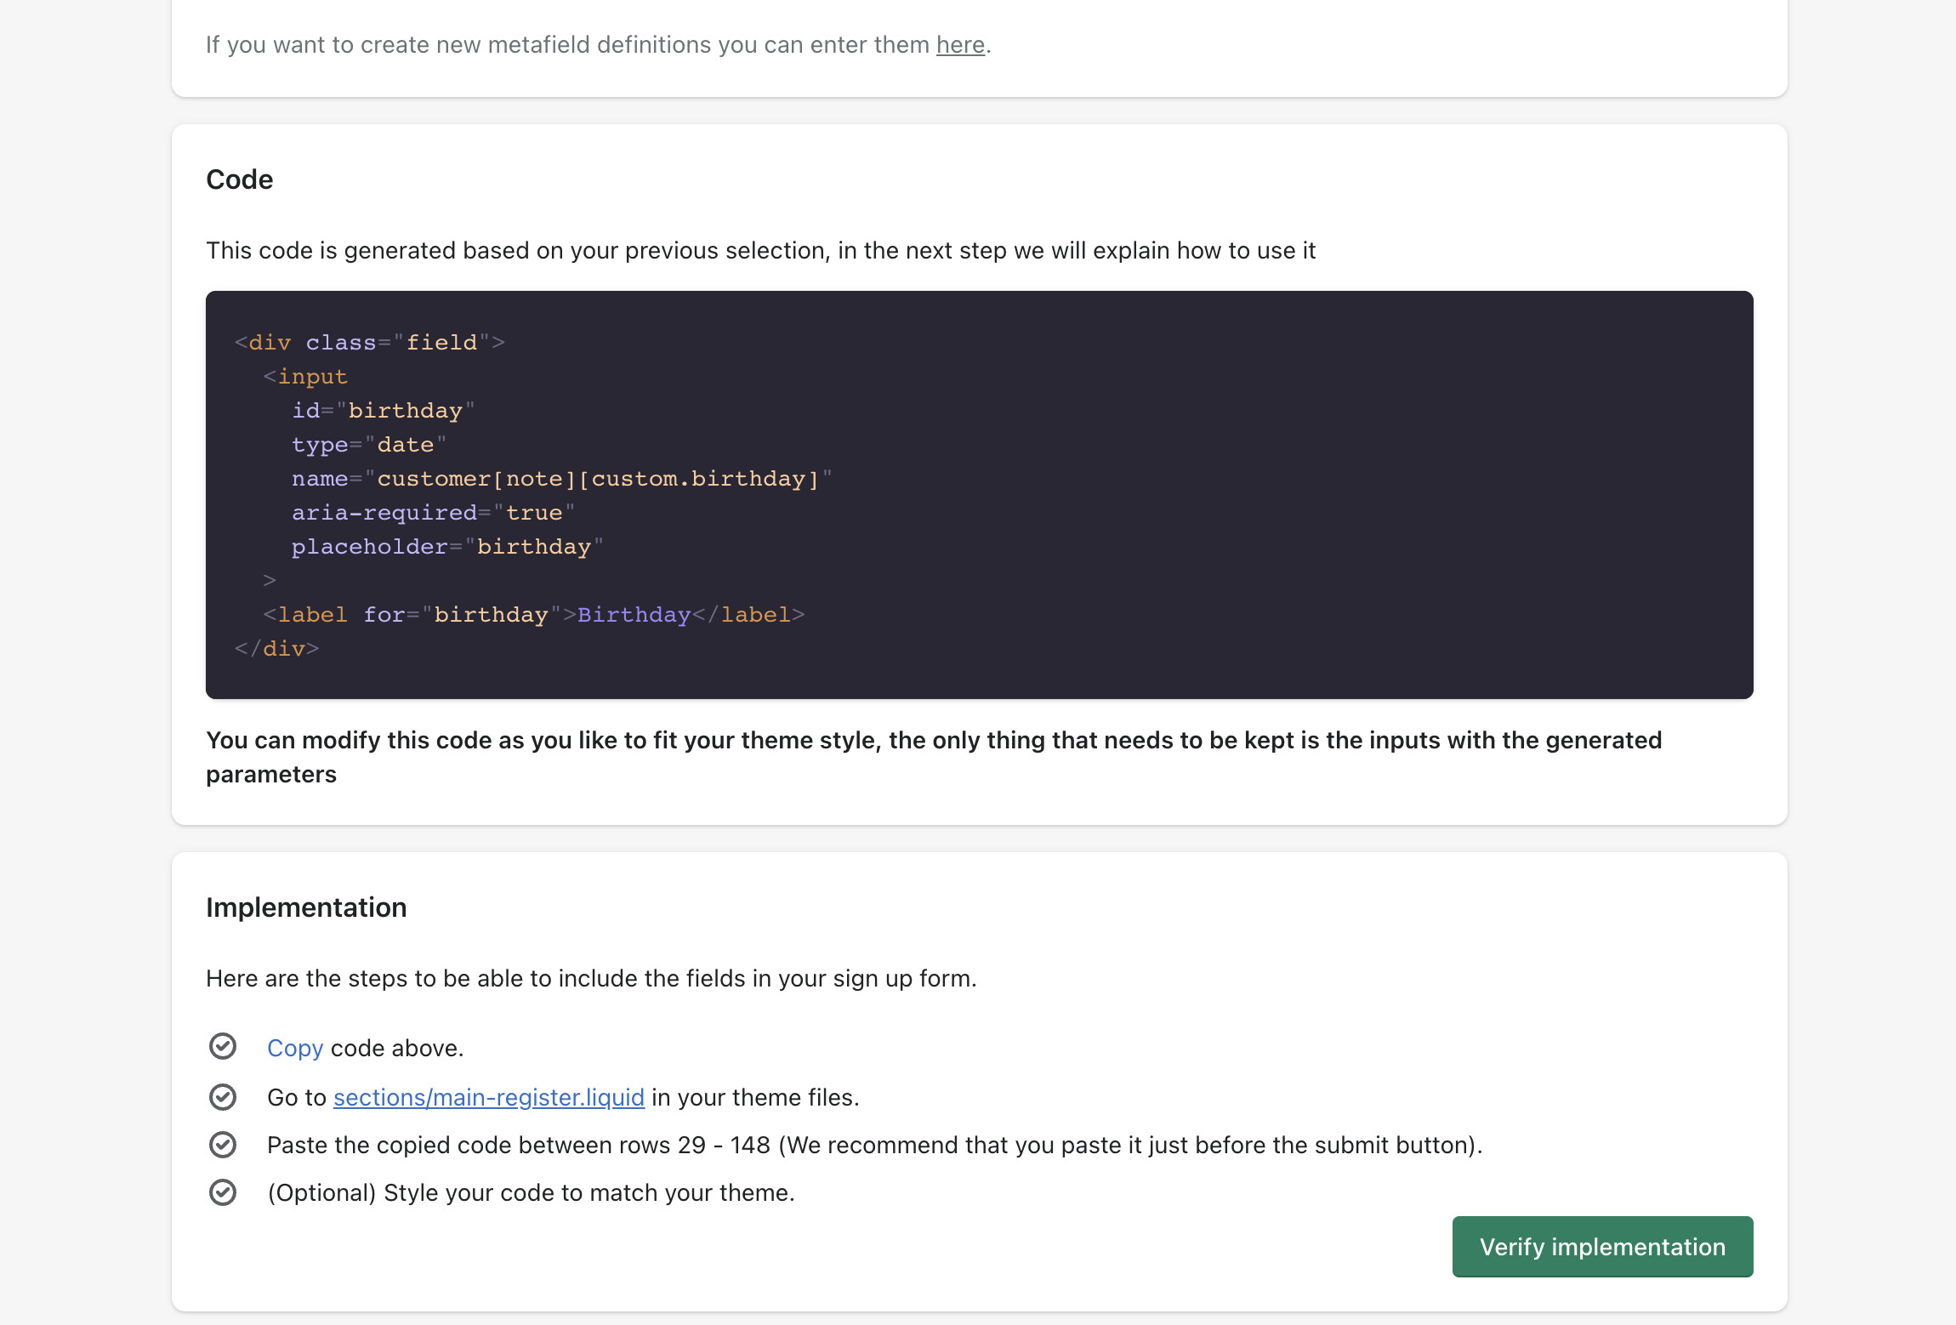The image size is (1956, 1325).
Task: Click the type date attribute line
Action: coord(368,444)
